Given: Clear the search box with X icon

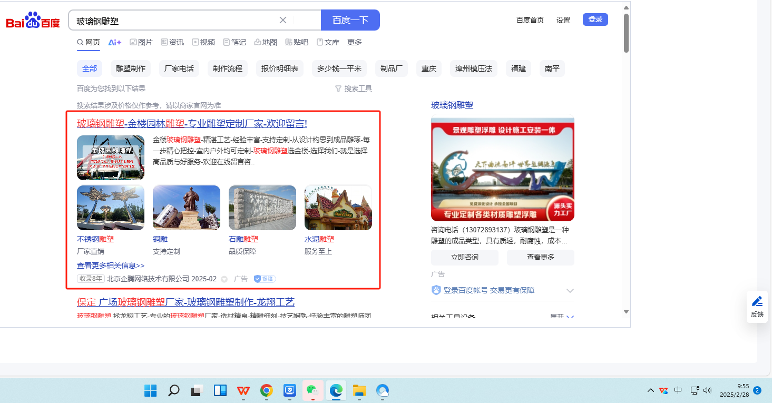Looking at the screenshot, I should 283,20.
